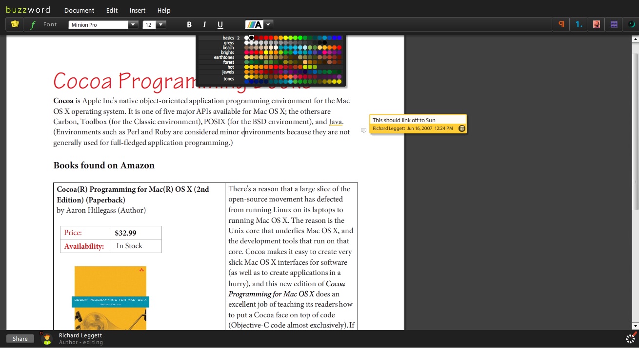Click the underlined Java link in the paragraph
639x348 pixels.
[336, 122]
